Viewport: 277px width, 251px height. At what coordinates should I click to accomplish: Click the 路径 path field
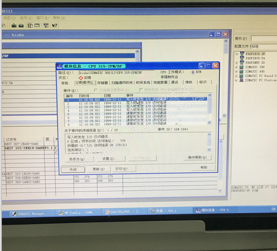116,72
